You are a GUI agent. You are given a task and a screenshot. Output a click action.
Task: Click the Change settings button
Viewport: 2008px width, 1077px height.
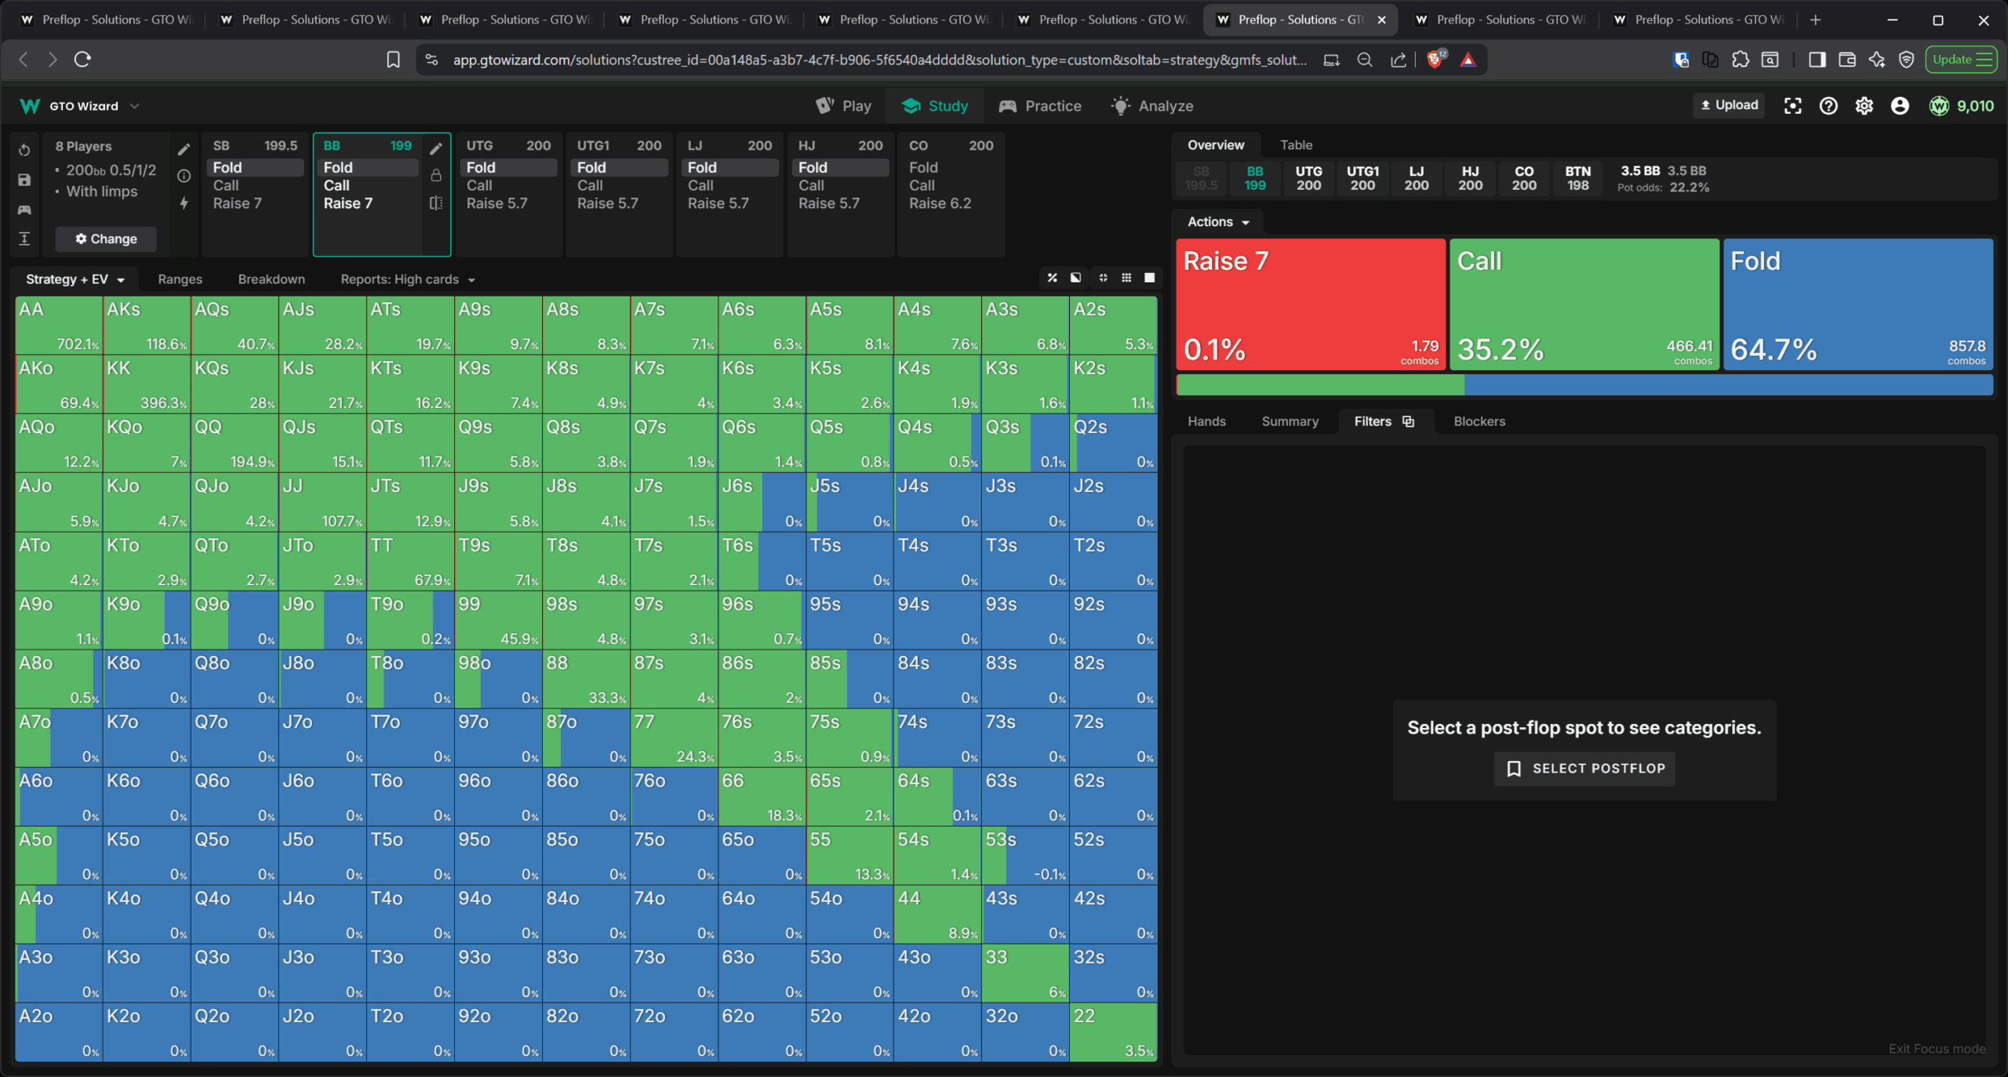106,238
